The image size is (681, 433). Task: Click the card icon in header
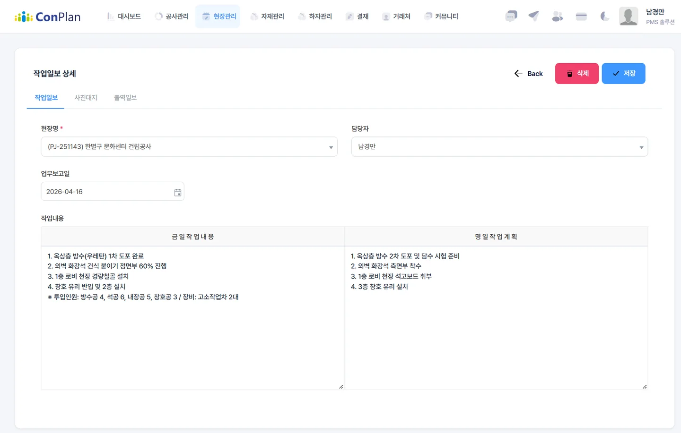(x=581, y=17)
